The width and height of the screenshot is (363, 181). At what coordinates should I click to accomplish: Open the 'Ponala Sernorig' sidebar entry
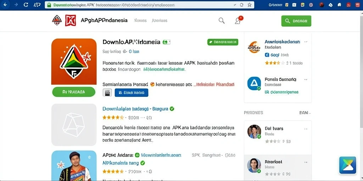(x=280, y=80)
